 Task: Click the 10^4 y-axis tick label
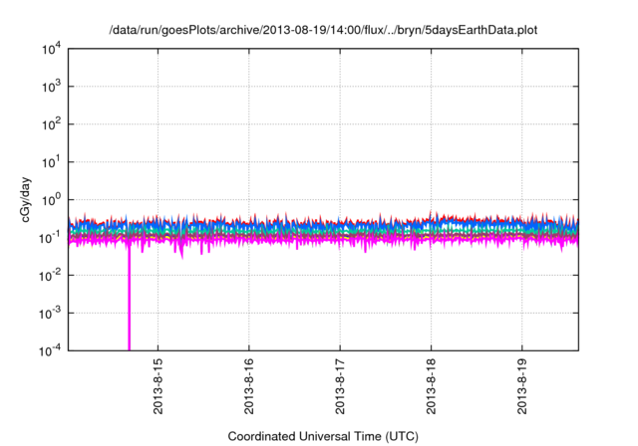tap(51, 49)
